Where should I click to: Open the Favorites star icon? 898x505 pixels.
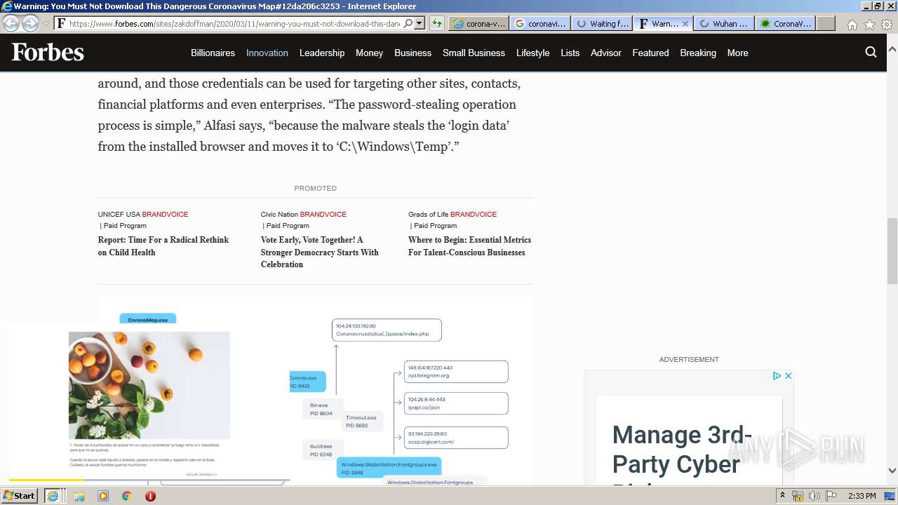(x=869, y=24)
